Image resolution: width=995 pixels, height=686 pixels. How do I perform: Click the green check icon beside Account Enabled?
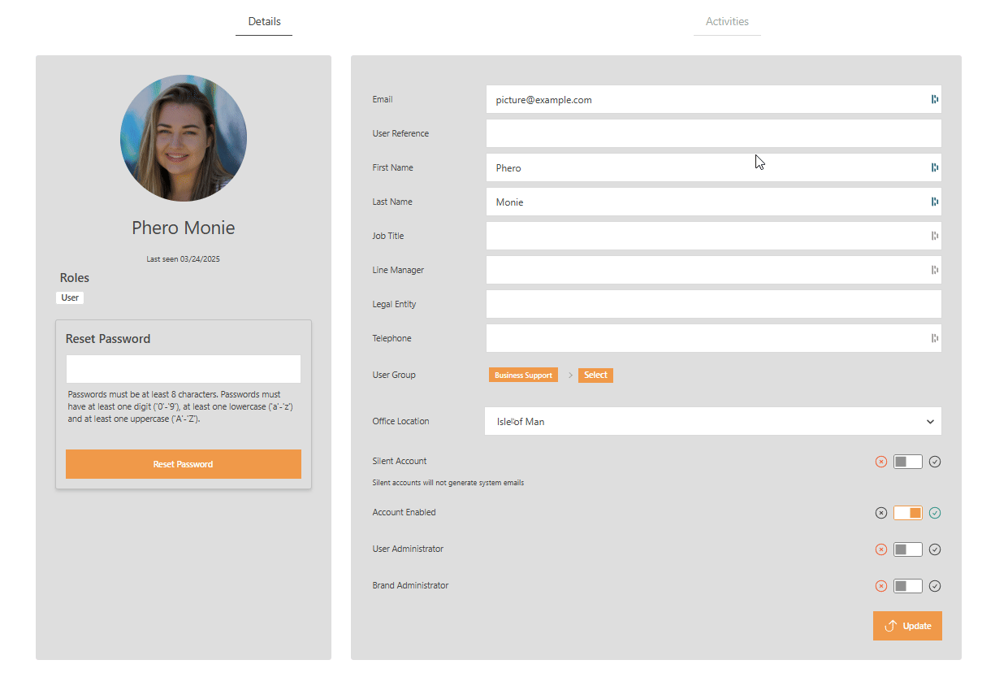[934, 513]
